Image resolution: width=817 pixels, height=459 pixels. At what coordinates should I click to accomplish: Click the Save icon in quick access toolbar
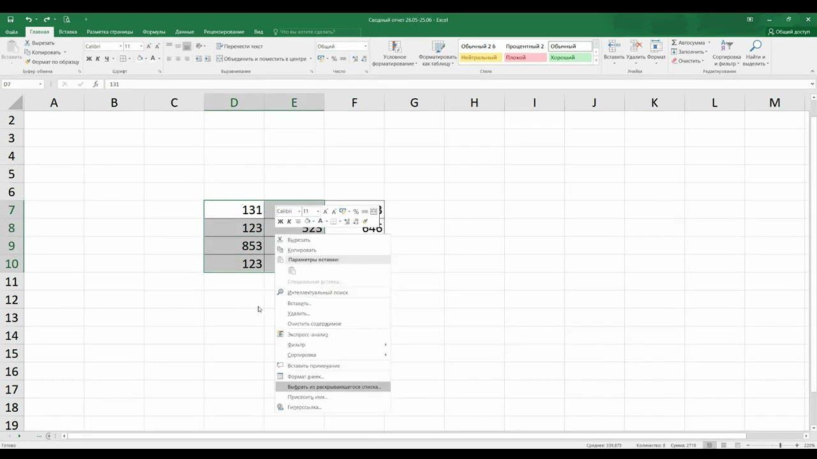click(x=10, y=20)
